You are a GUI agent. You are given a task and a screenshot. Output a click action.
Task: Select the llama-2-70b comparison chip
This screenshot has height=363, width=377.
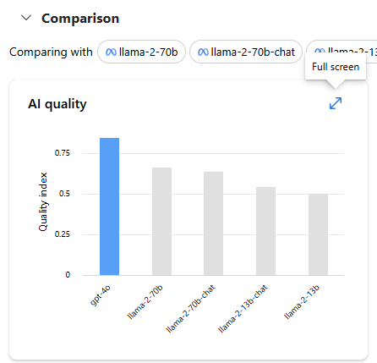(x=141, y=52)
